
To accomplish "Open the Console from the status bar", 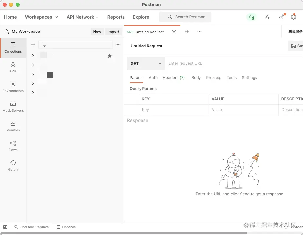I will point(66,227).
